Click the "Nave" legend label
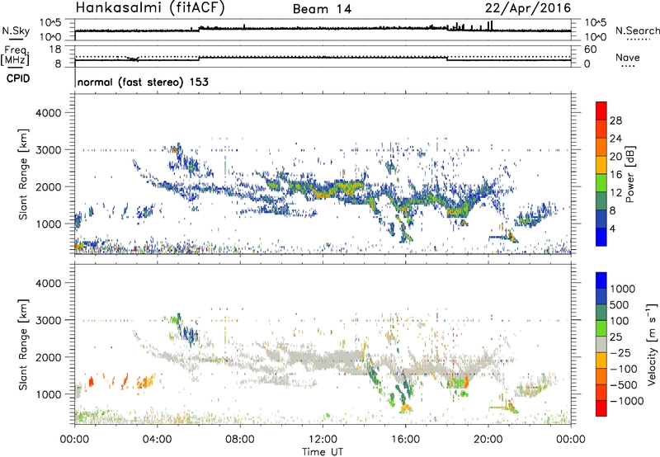 click(628, 57)
